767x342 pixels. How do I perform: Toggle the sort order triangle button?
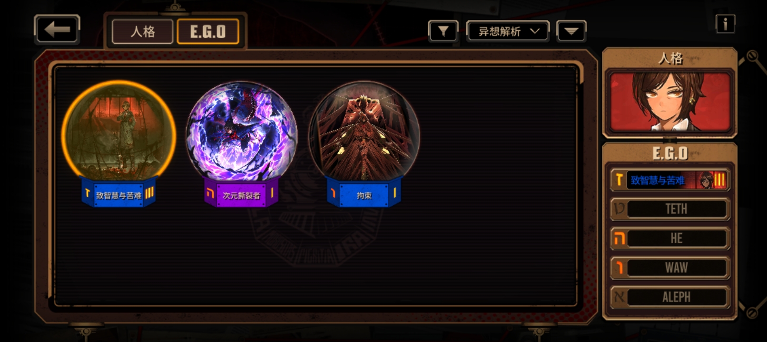pos(571,32)
